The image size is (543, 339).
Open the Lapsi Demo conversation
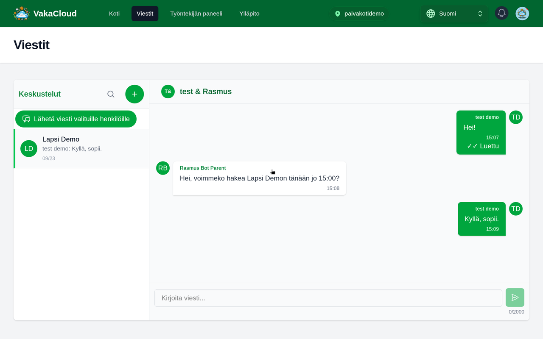point(81,149)
